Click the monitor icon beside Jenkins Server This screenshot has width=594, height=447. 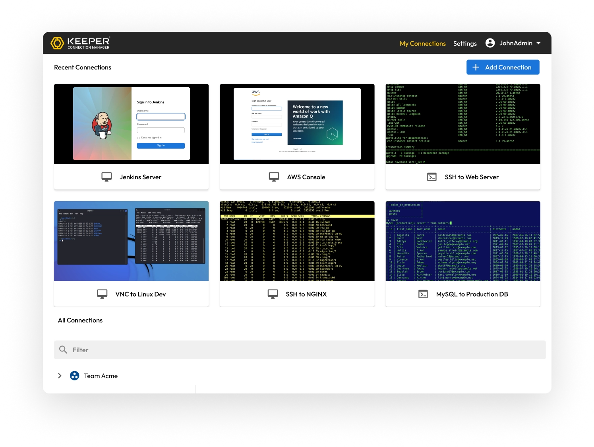click(106, 177)
